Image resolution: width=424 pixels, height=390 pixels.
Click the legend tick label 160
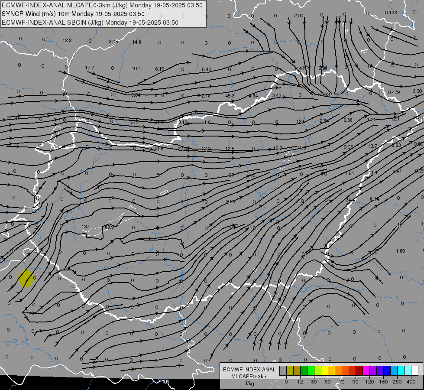[x=383, y=382]
